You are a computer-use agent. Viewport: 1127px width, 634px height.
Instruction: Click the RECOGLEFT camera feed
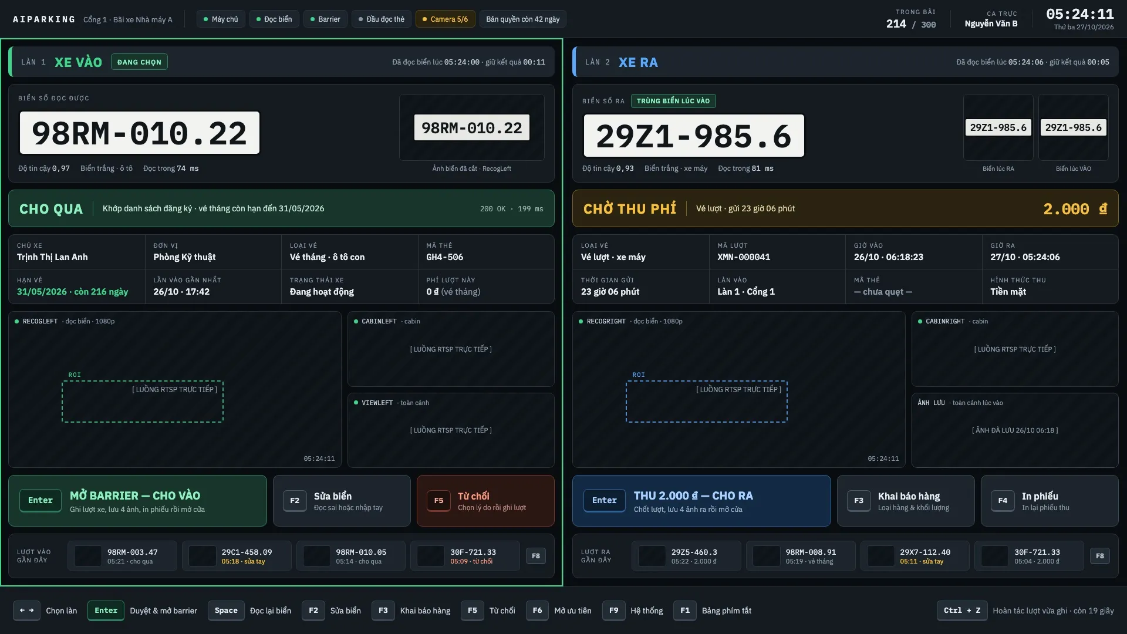pos(175,390)
